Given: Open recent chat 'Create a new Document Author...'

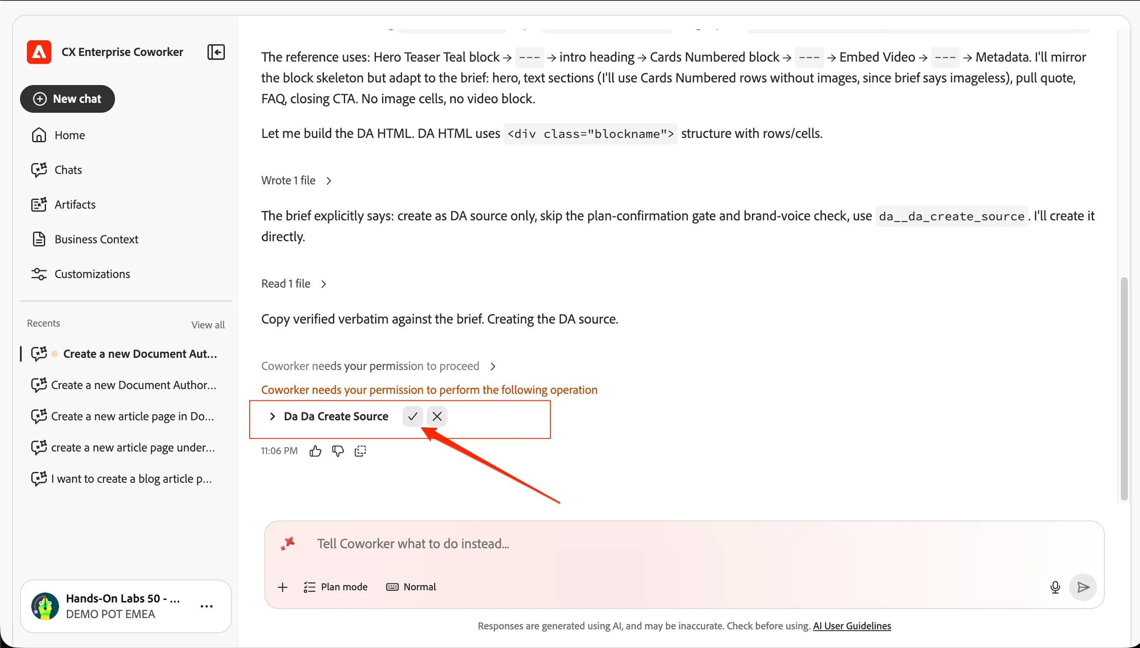Looking at the screenshot, I should pos(126,385).
